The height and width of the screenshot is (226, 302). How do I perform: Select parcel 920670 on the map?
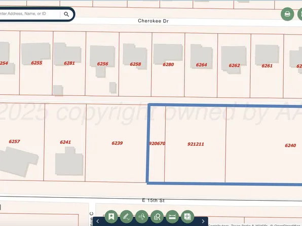coord(157,143)
